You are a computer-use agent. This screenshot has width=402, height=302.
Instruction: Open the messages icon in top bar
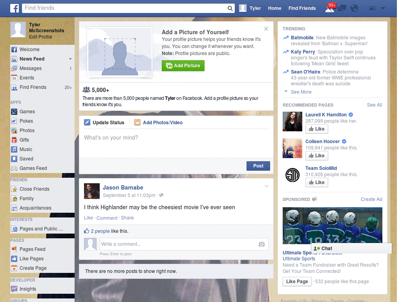[342, 9]
